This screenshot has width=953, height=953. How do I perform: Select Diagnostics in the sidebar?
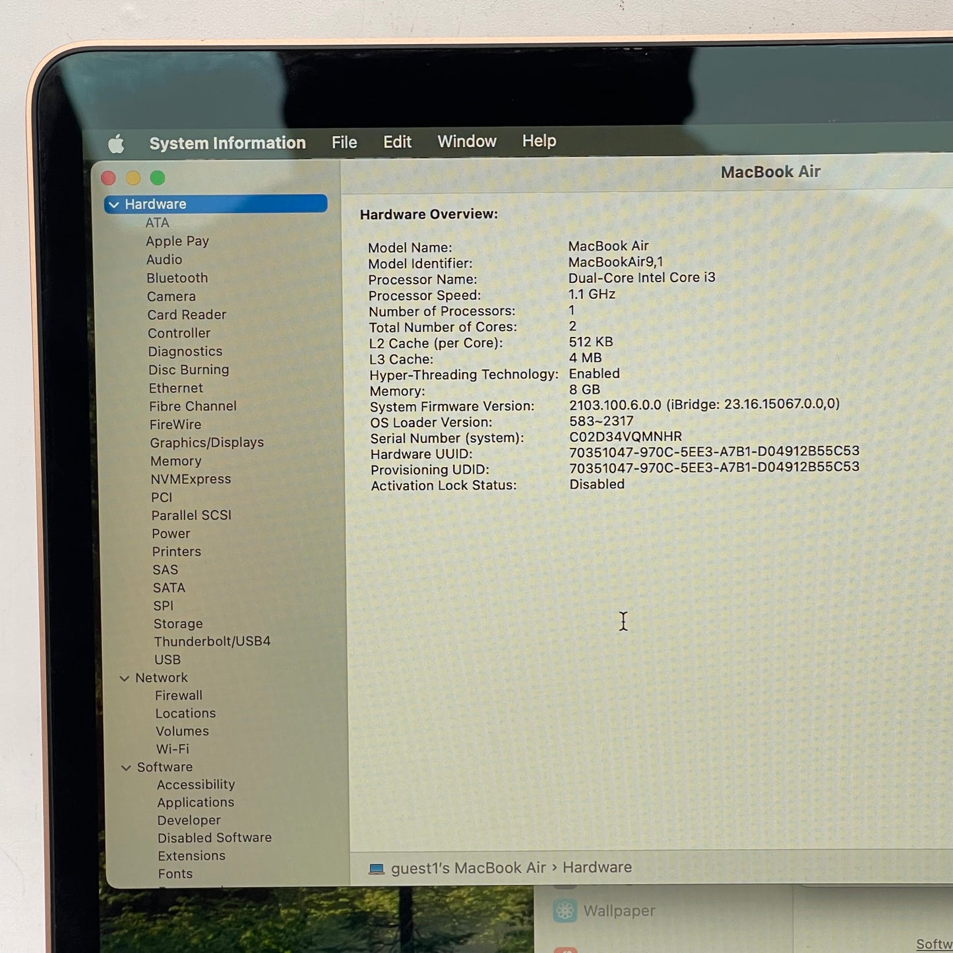pos(185,352)
